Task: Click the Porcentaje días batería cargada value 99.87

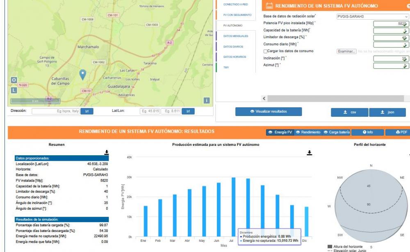Action: [104, 225]
